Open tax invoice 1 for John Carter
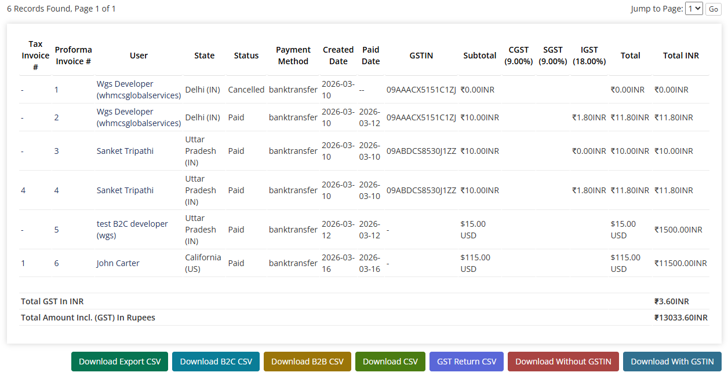 click(23, 263)
